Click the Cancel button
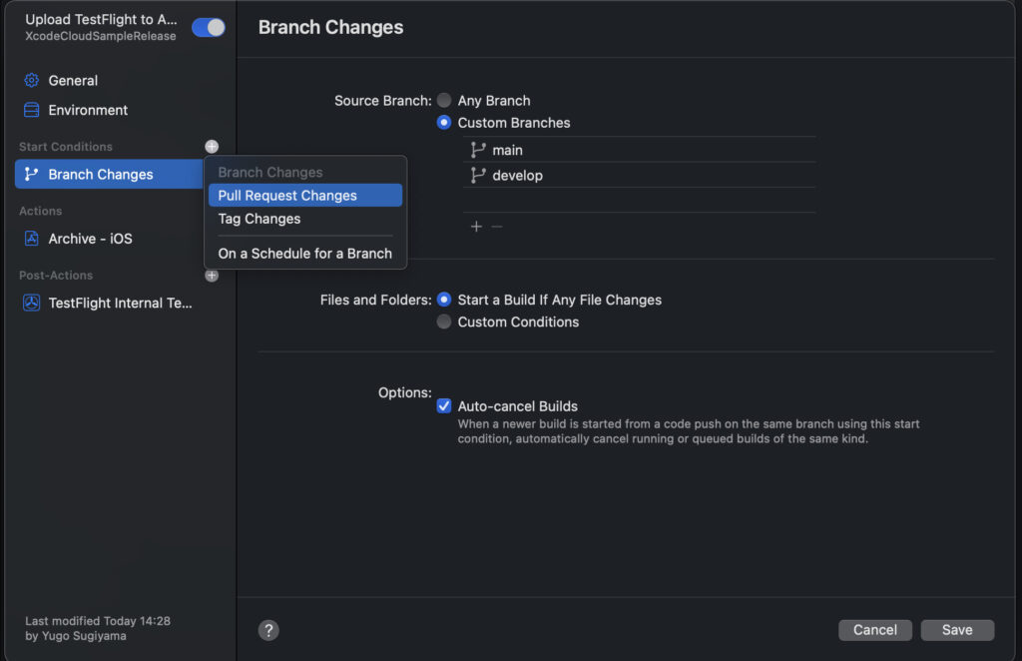Image resolution: width=1022 pixels, height=661 pixels. click(874, 630)
